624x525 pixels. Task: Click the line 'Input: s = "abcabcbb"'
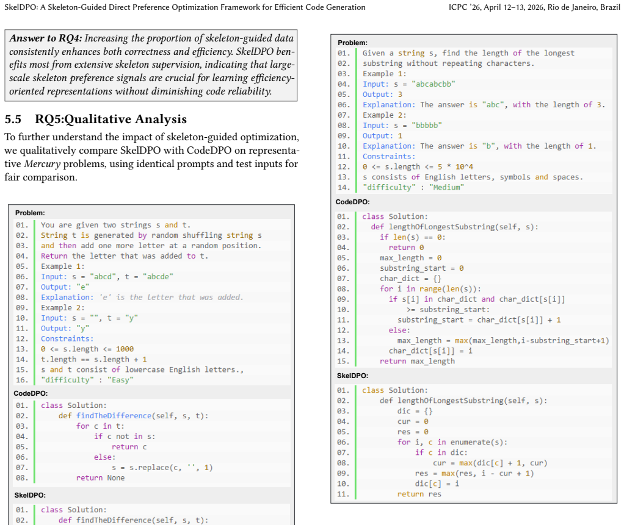(x=408, y=84)
